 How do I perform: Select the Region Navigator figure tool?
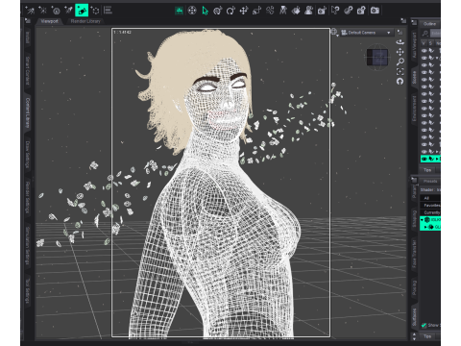[309, 11]
